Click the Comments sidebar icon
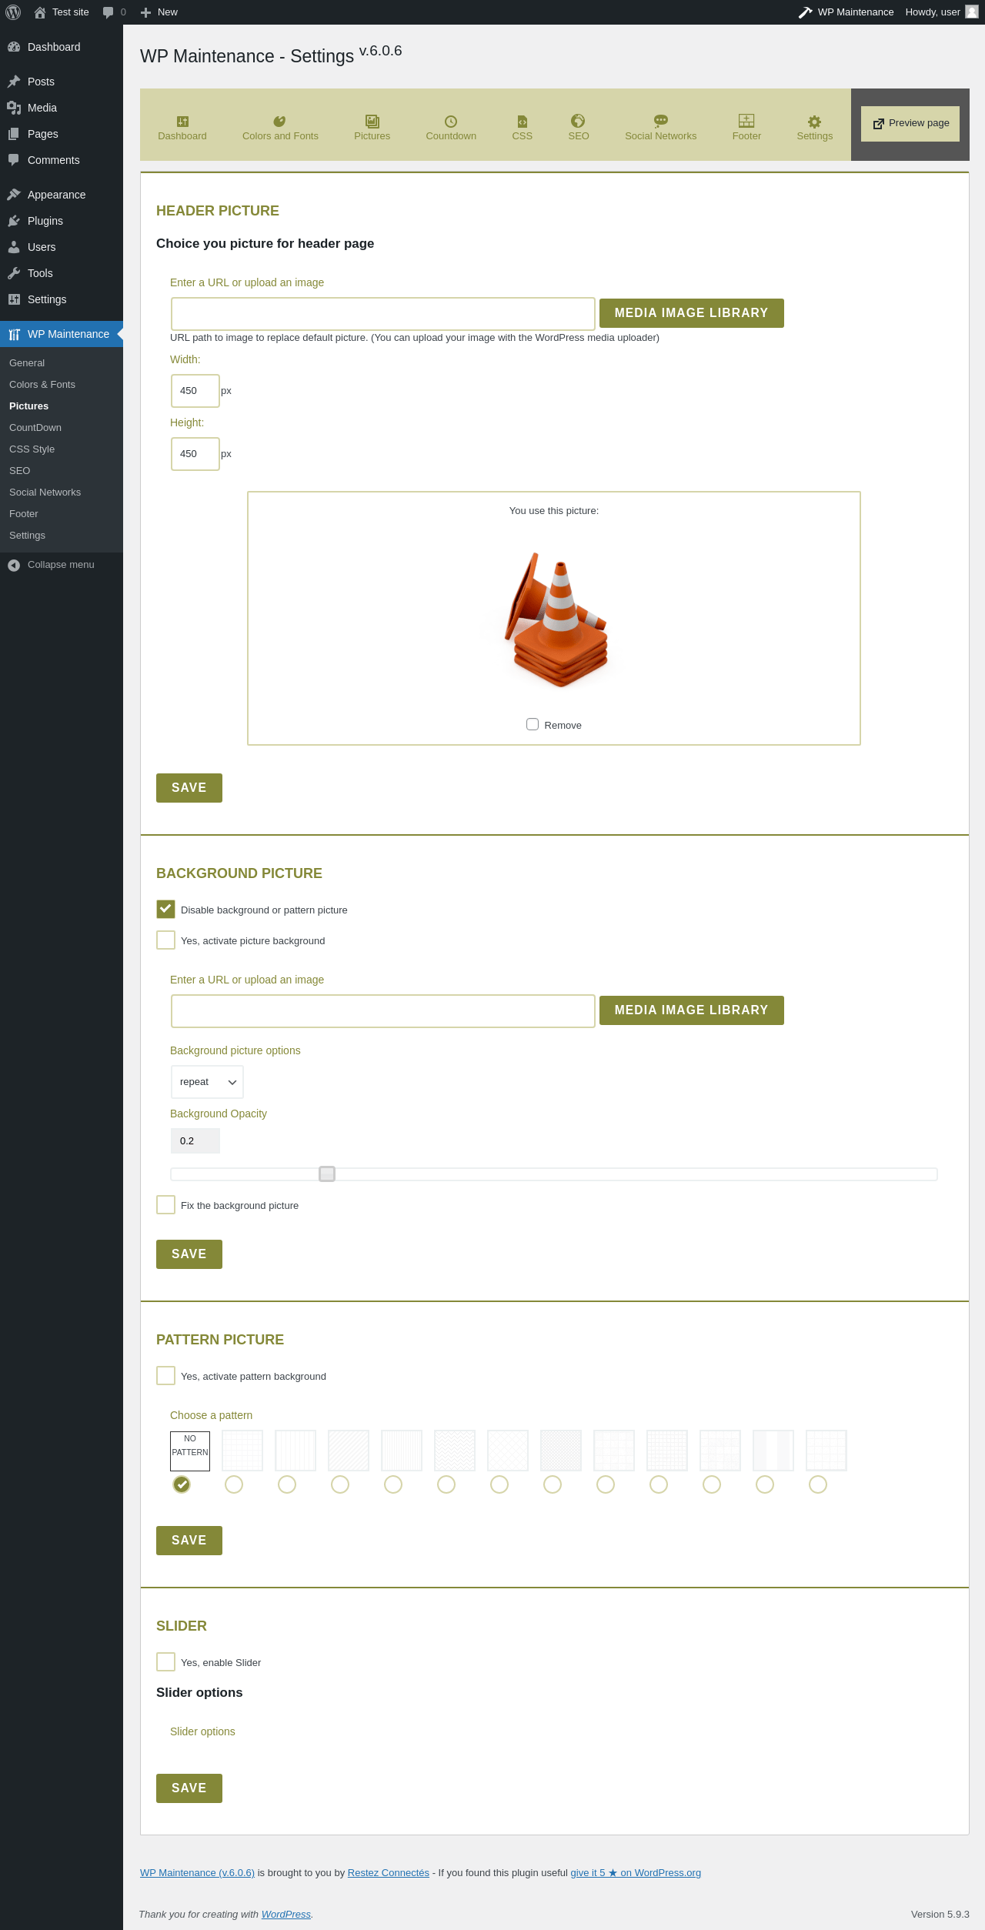Image resolution: width=985 pixels, height=1930 pixels. coord(14,160)
